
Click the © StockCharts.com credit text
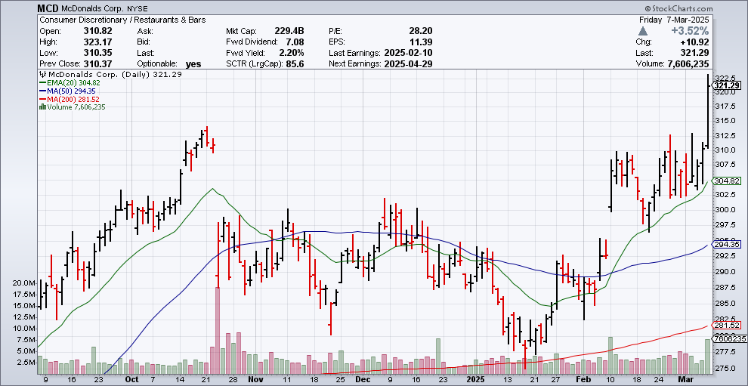[678, 8]
